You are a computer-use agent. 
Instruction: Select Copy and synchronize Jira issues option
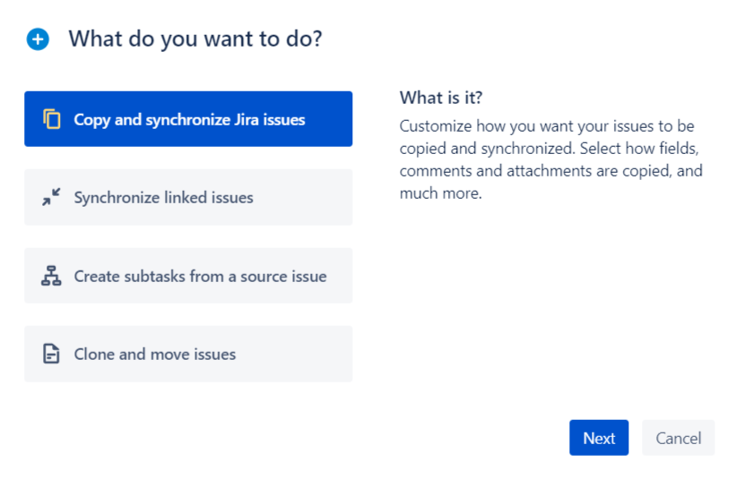click(x=188, y=119)
